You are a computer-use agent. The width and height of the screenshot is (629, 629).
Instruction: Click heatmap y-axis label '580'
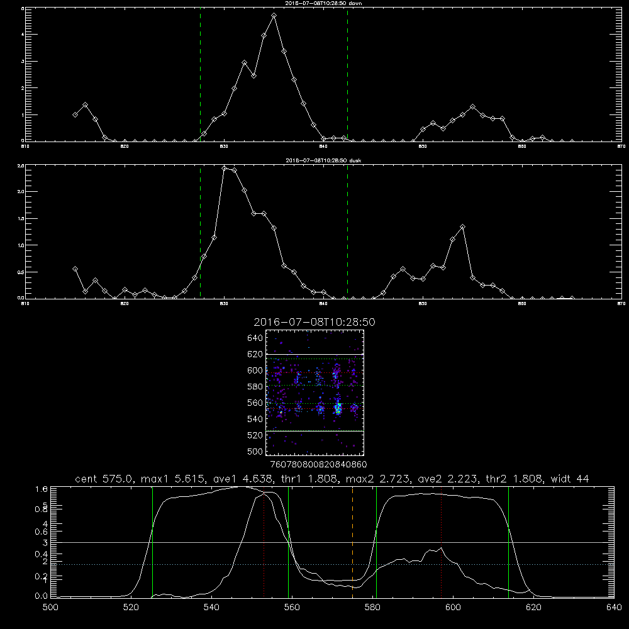tap(255, 387)
